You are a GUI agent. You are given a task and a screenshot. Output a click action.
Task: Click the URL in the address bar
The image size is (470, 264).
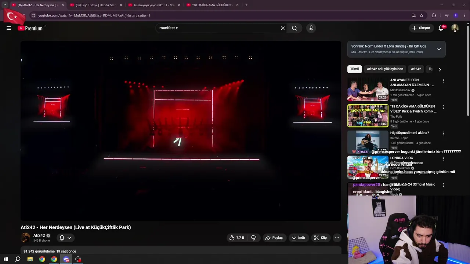94,15
